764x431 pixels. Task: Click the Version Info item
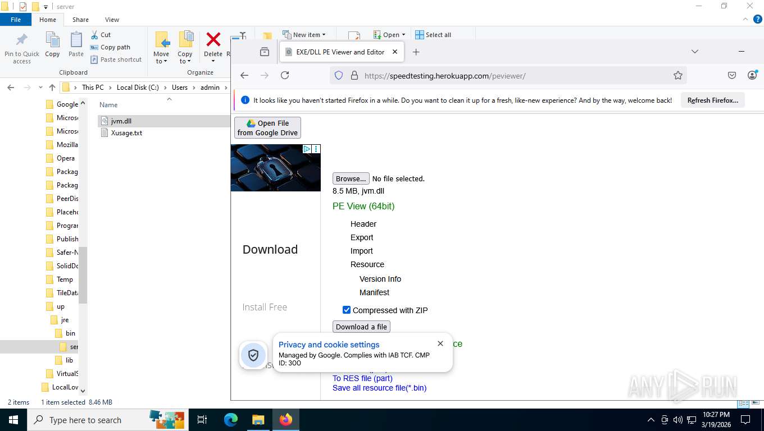(380, 279)
